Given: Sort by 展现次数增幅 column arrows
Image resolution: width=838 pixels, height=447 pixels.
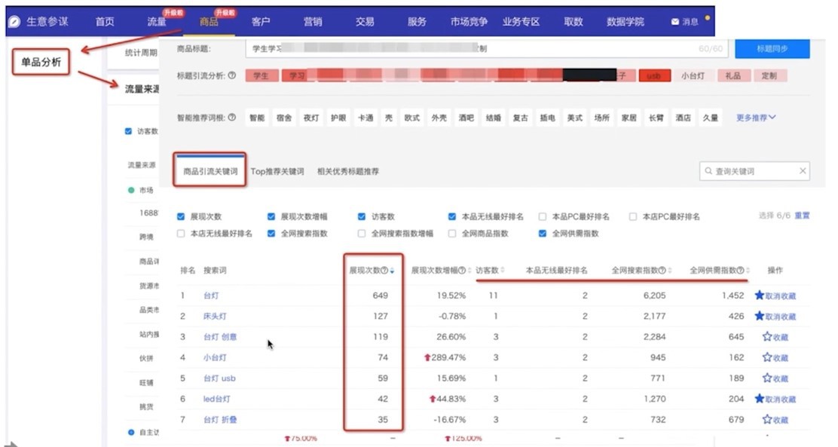Looking at the screenshot, I should (x=469, y=271).
